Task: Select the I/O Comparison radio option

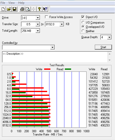Action: click(83, 22)
